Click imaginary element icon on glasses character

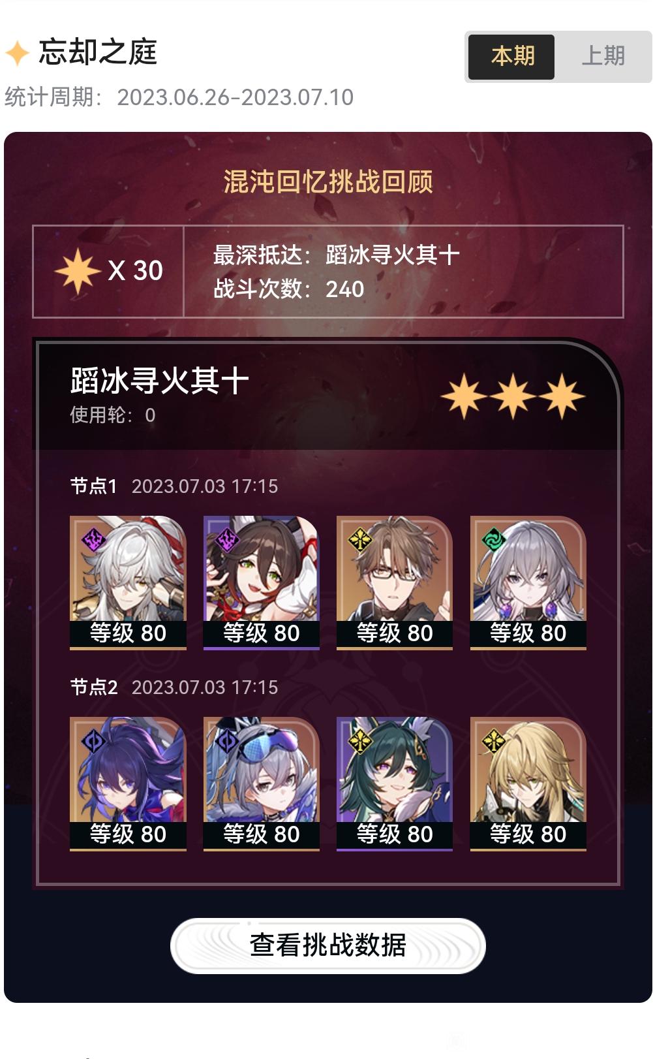(x=360, y=540)
